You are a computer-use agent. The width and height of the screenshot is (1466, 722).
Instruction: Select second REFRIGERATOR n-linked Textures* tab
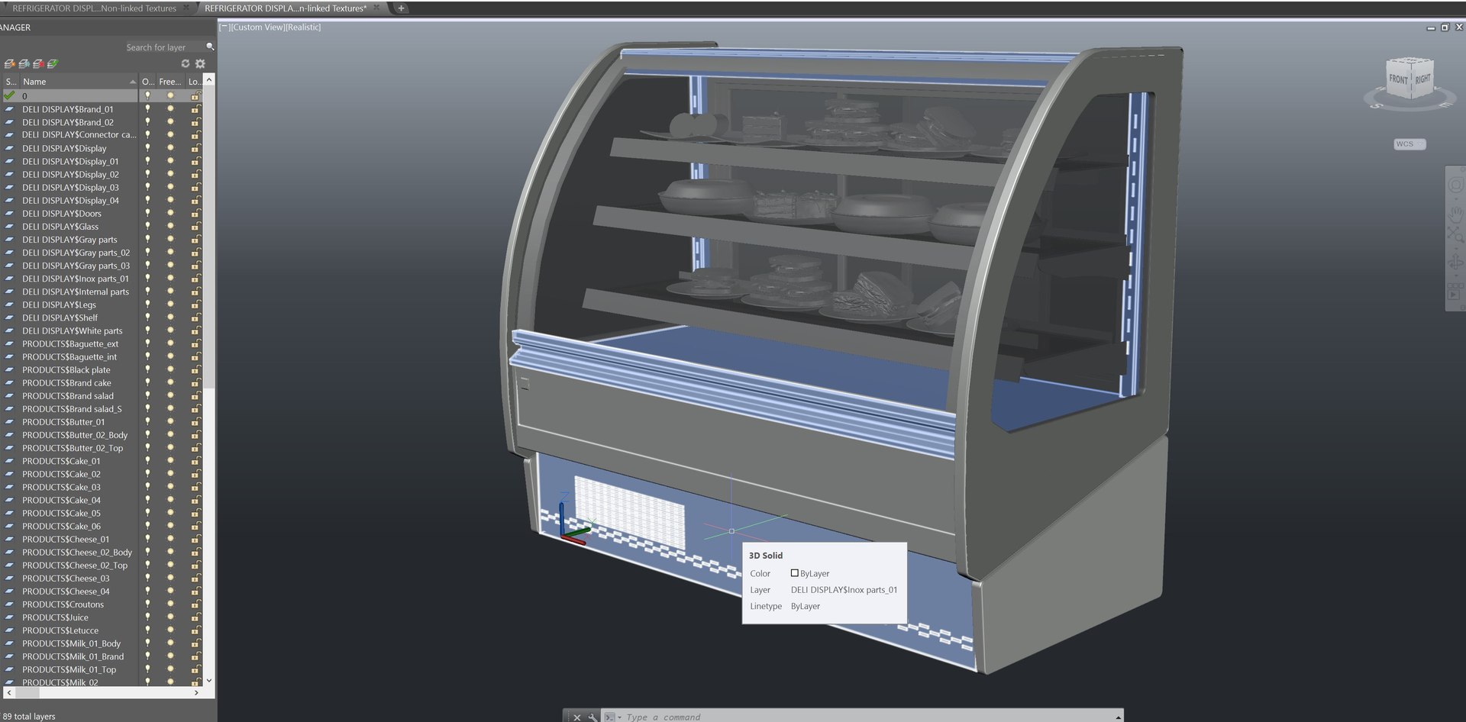point(286,8)
